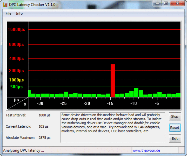Click the resize grip in status bar corner
Viewport: 187px width, 156px height.
point(183,152)
